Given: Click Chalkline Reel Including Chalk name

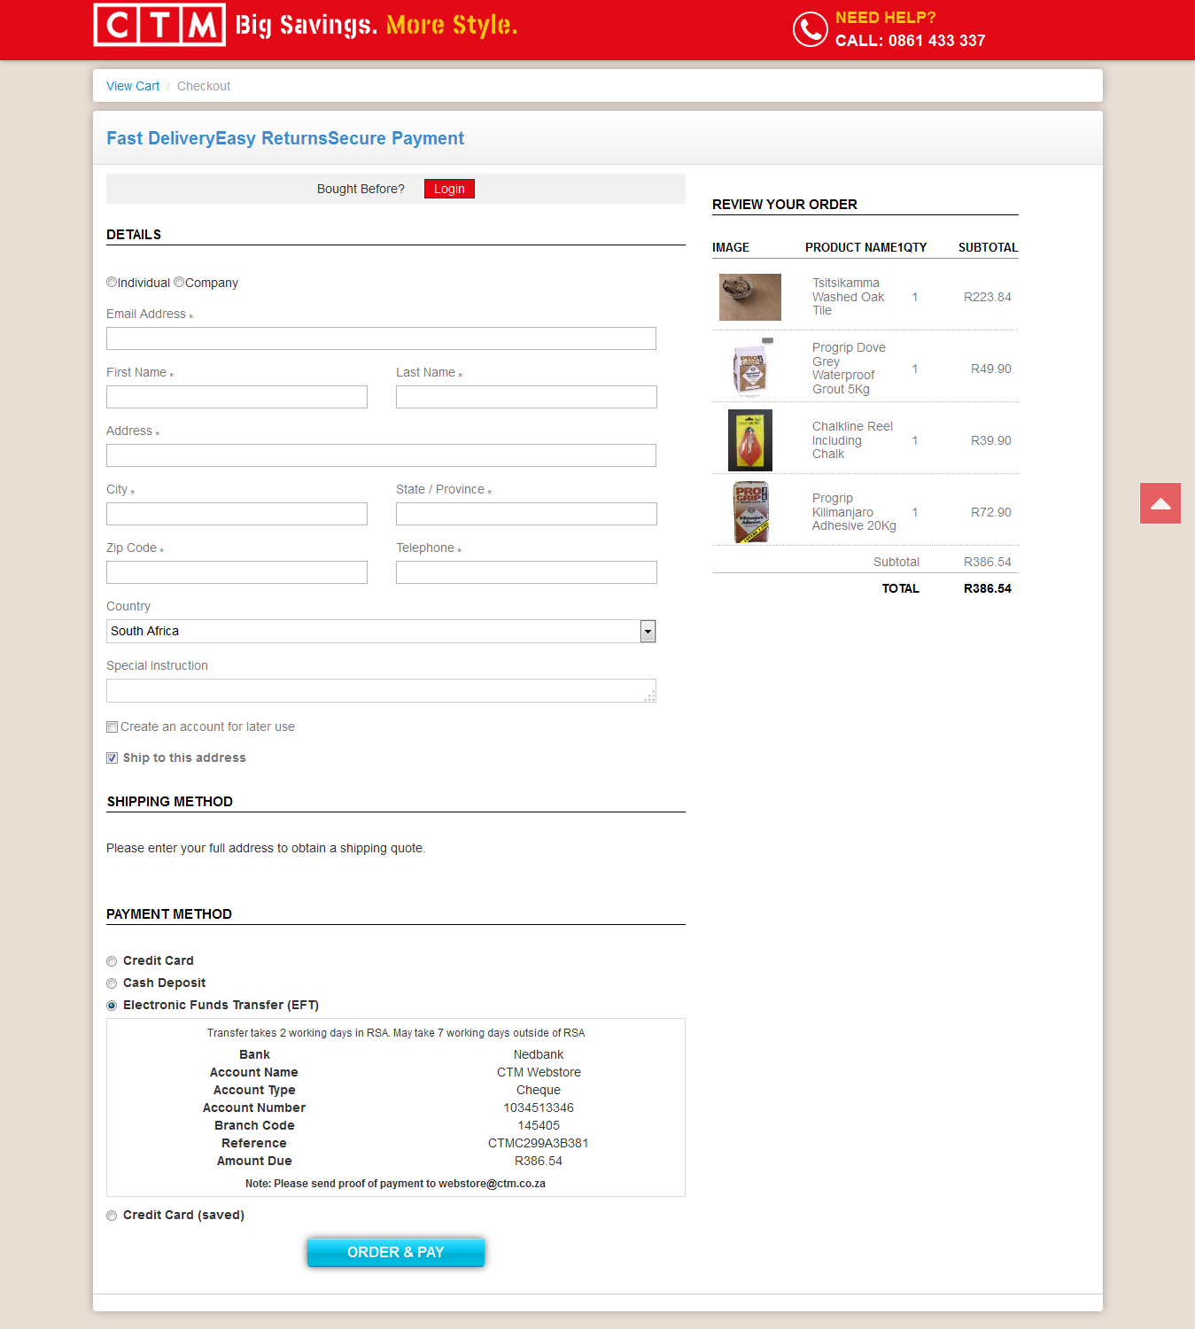Looking at the screenshot, I should [852, 440].
